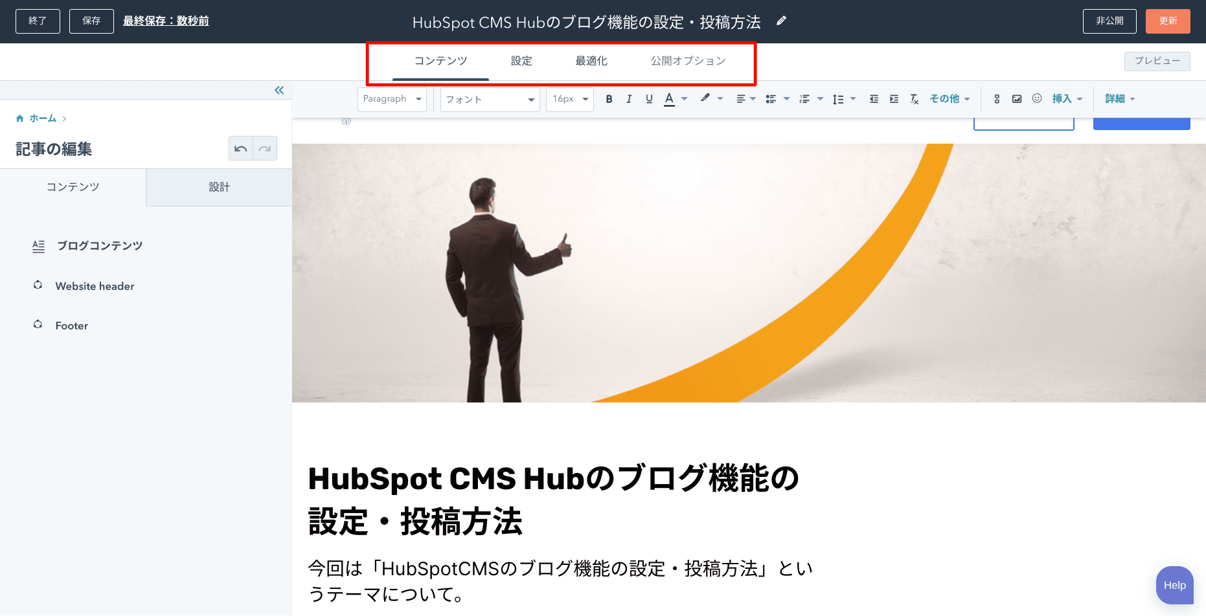The height and width of the screenshot is (616, 1206).
Task: Click the Footer module icon
Action: [38, 325]
